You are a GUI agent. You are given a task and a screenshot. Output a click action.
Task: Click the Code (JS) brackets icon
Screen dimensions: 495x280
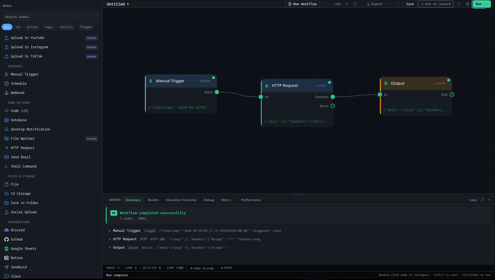coord(6,111)
